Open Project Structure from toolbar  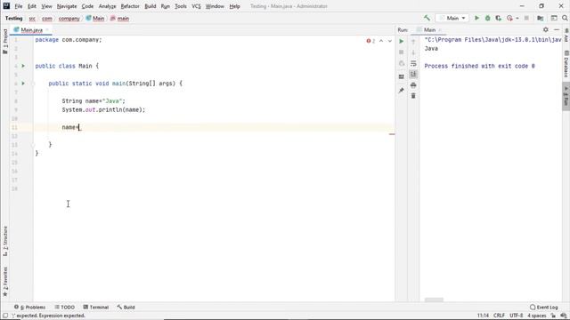[x=541, y=18]
